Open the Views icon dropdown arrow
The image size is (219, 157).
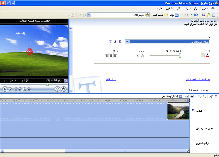click(70, 15)
